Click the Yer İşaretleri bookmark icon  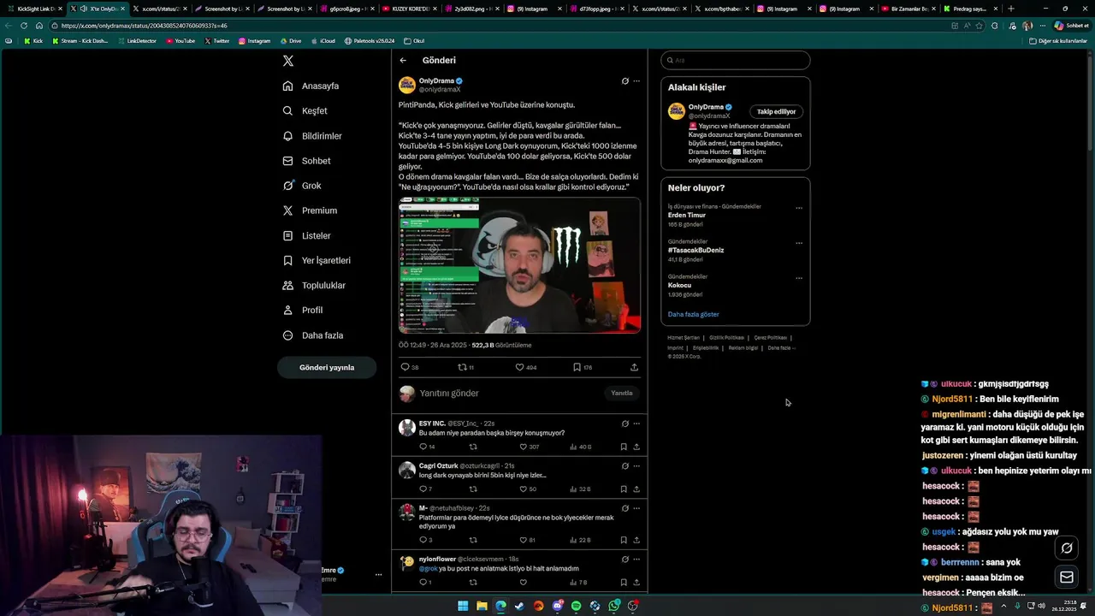(x=288, y=260)
